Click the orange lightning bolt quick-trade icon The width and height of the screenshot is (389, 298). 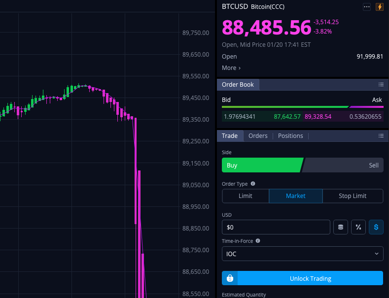(x=379, y=7)
